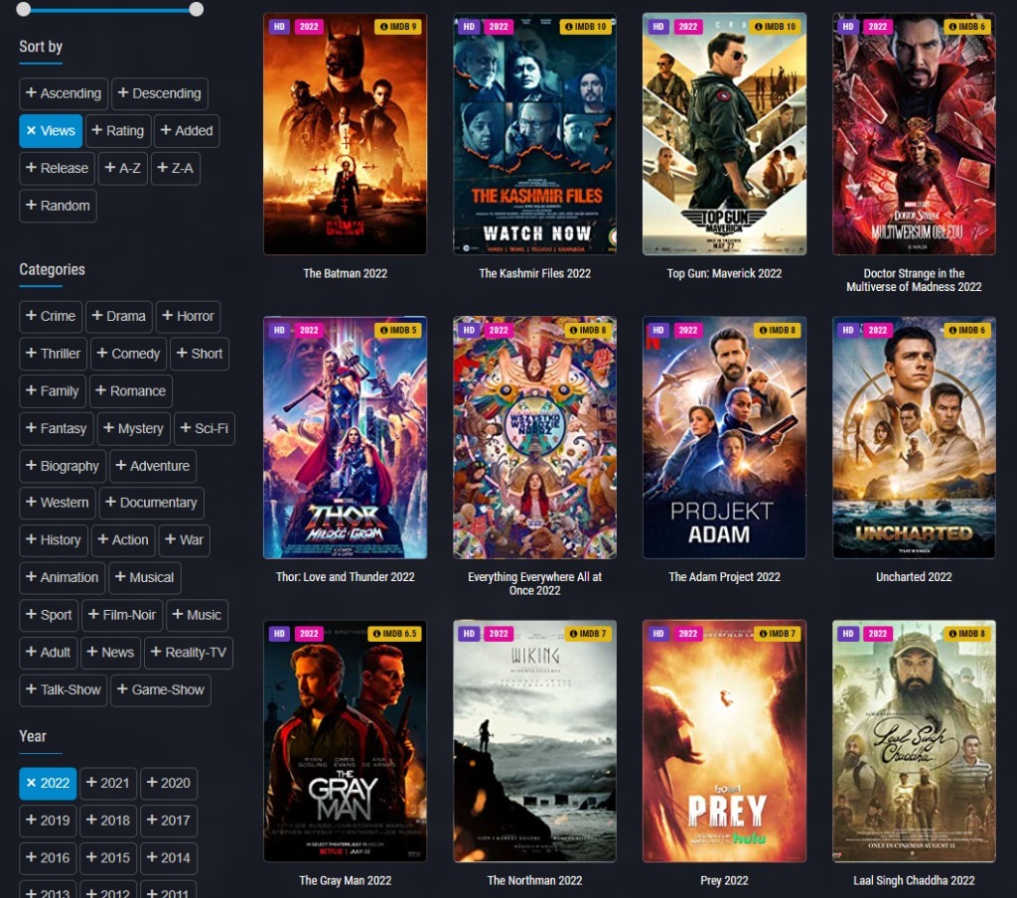Sort results in Descending order
The height and width of the screenshot is (898, 1017).
pos(159,94)
